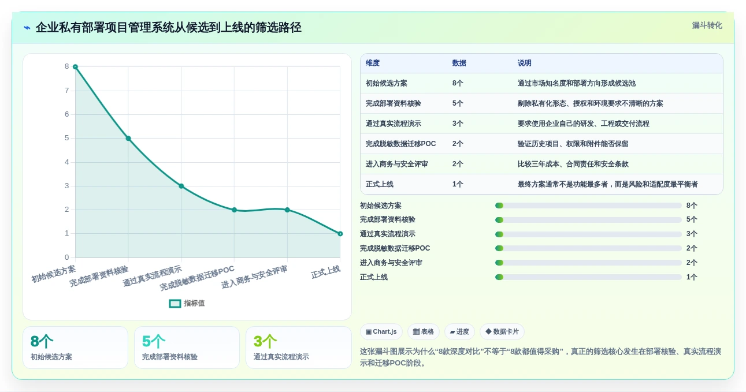746x392 pixels.
Task: Click the progress bar for 通过真实流程演示
Action: pyautogui.click(x=588, y=234)
